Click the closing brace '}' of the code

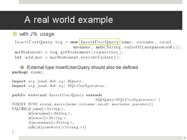click(13, 132)
